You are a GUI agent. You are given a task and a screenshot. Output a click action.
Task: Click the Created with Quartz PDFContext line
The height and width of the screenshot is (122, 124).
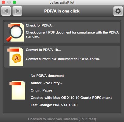point(71,98)
